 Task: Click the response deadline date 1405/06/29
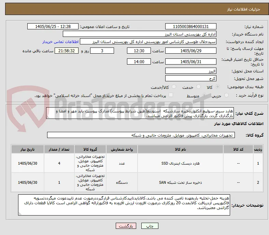pyautogui.click(x=190, y=51)
